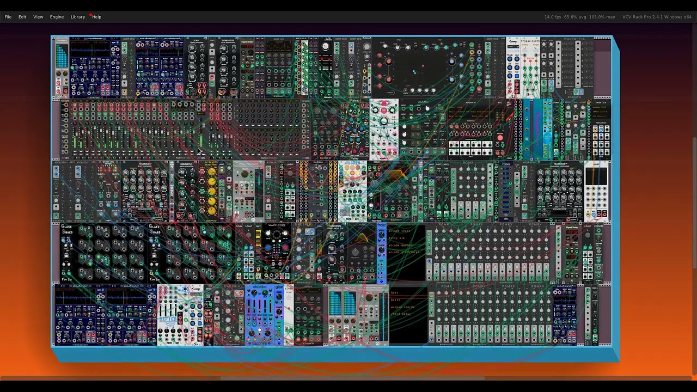The height and width of the screenshot is (392, 697).
Task: Click the 'arcade snare' label
Action: [400, 231]
